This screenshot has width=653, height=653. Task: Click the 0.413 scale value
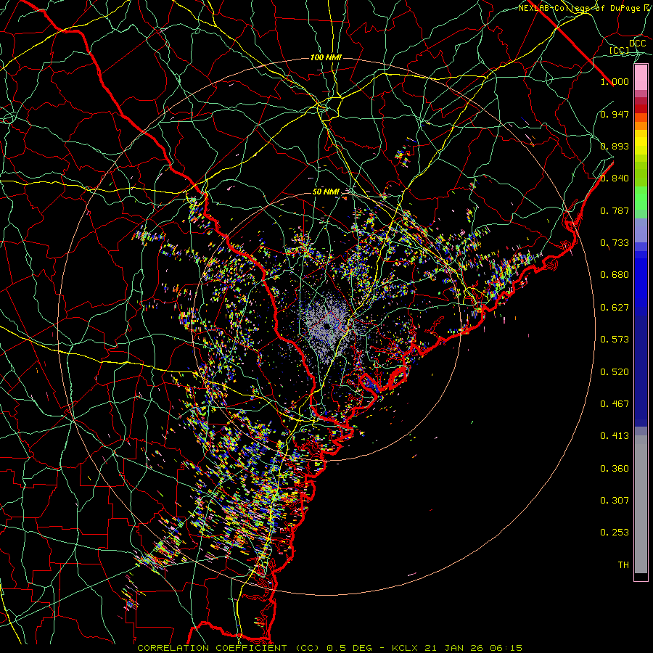click(x=615, y=436)
